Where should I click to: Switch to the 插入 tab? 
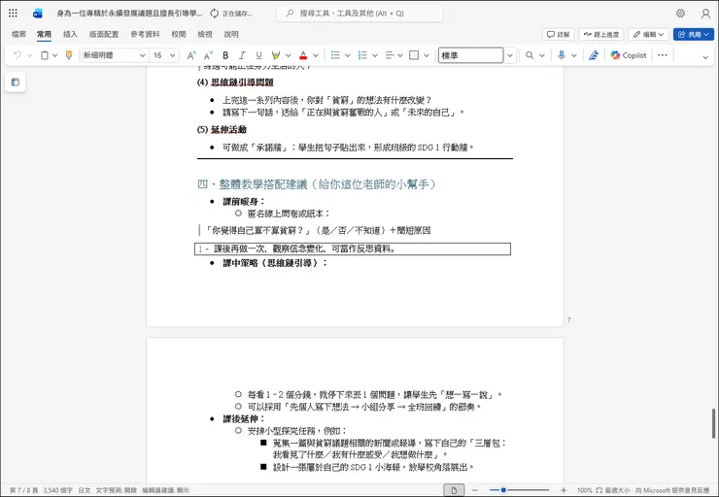[x=70, y=34]
